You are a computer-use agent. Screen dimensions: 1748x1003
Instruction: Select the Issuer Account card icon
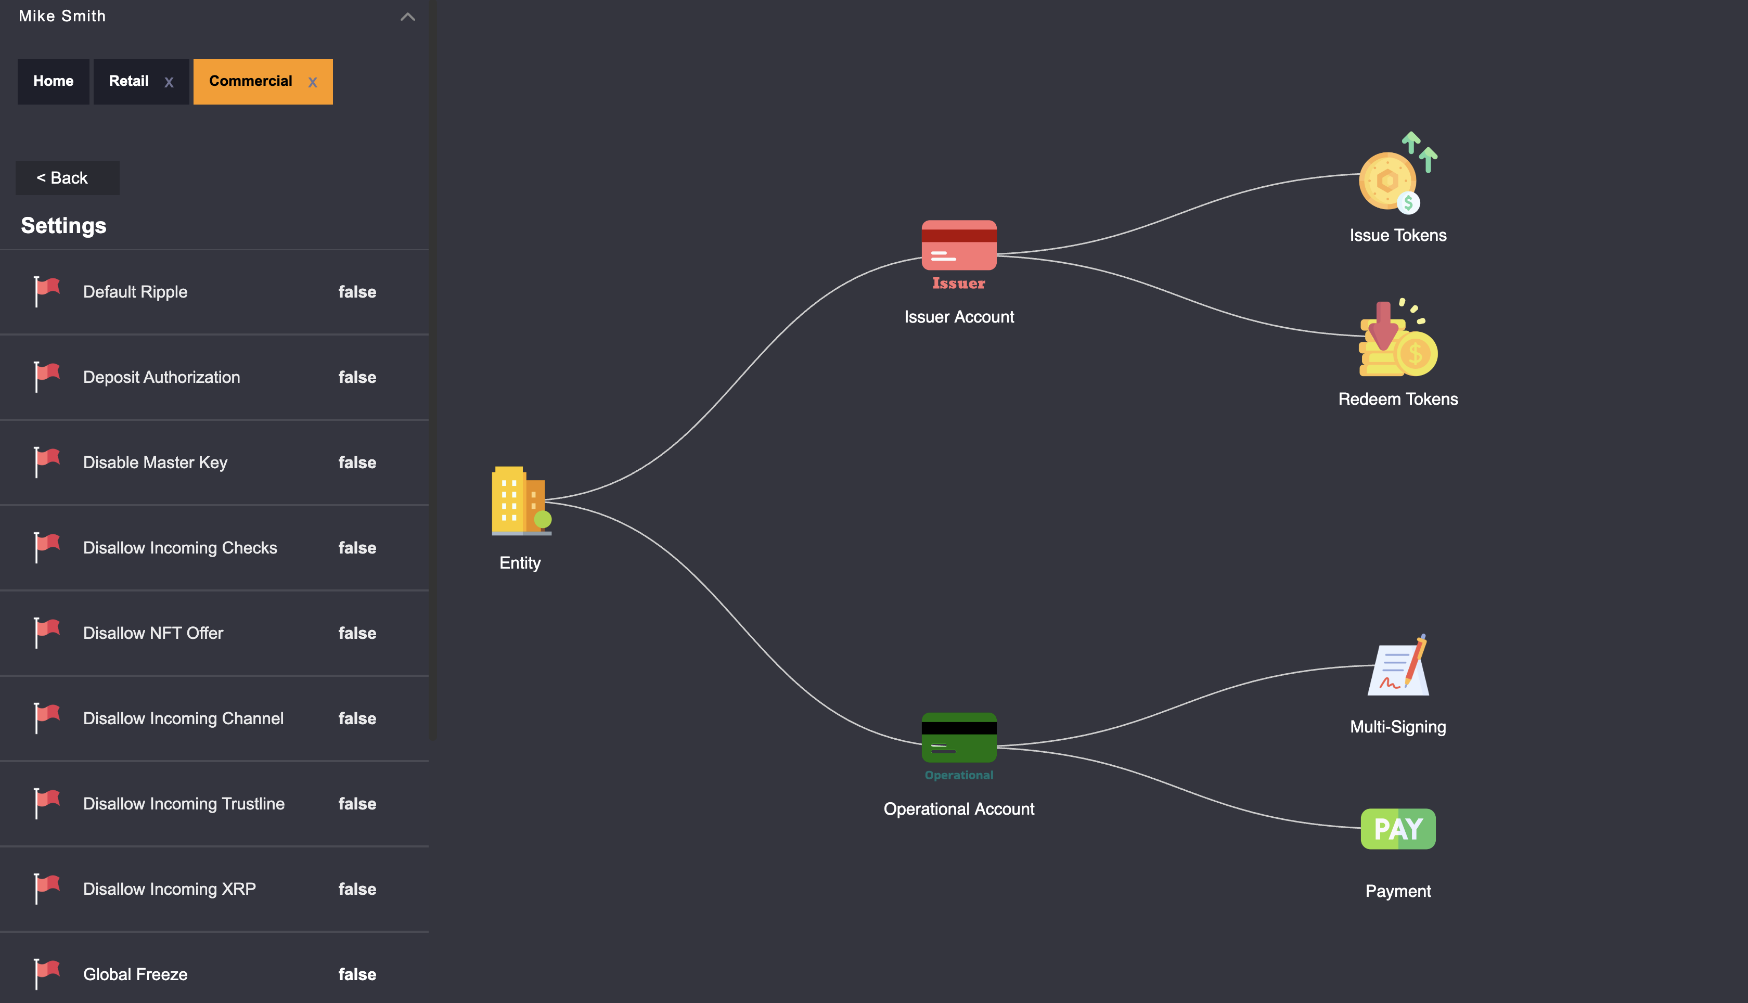pyautogui.click(x=958, y=245)
